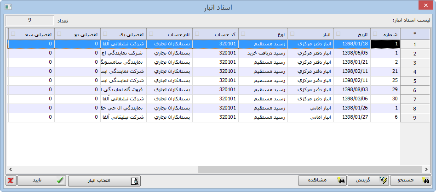Select row header number 5
The image size is (436, 192).
pos(415,81)
